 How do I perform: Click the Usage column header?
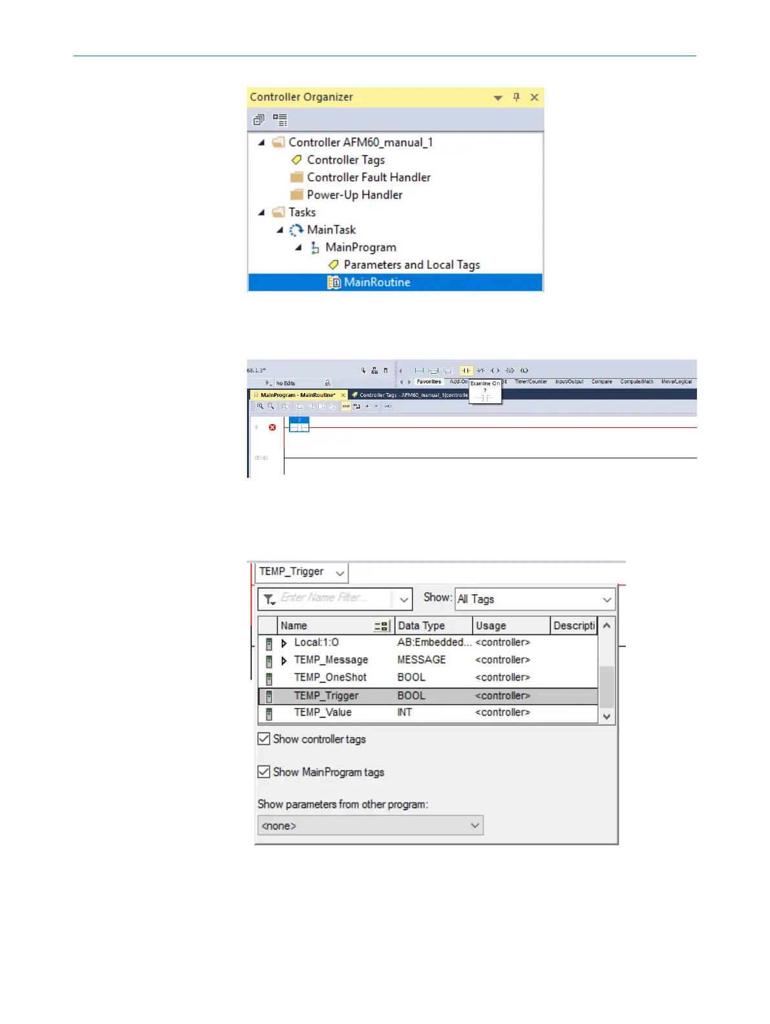pyautogui.click(x=511, y=626)
